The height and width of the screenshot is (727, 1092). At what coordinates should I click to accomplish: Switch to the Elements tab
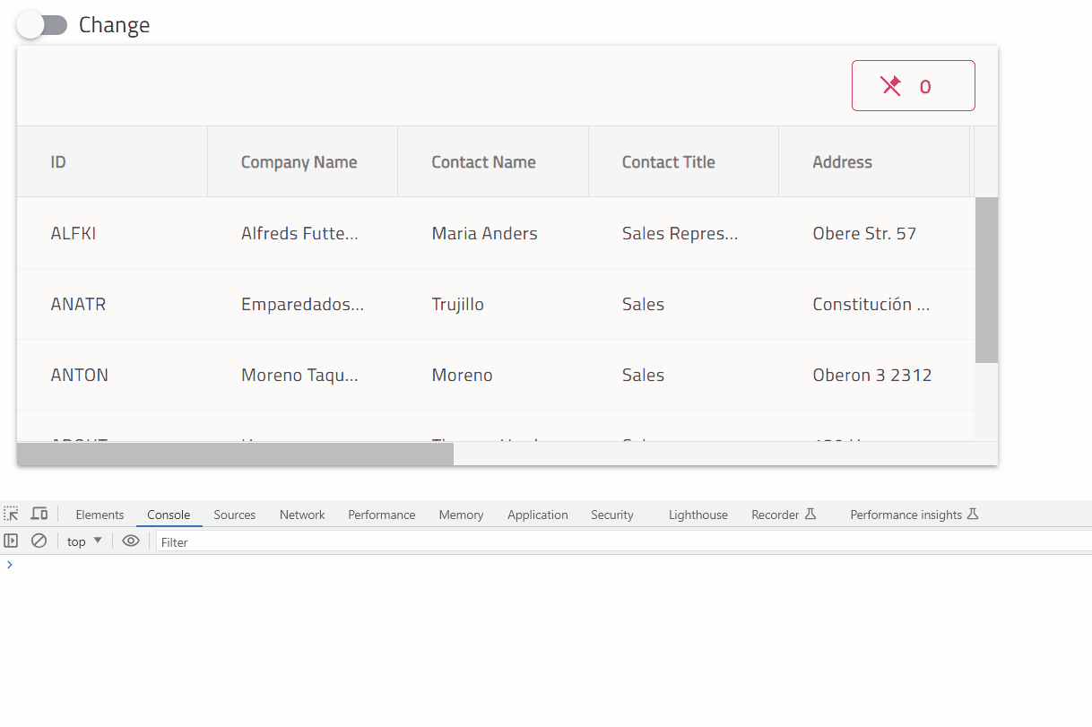pyautogui.click(x=99, y=515)
